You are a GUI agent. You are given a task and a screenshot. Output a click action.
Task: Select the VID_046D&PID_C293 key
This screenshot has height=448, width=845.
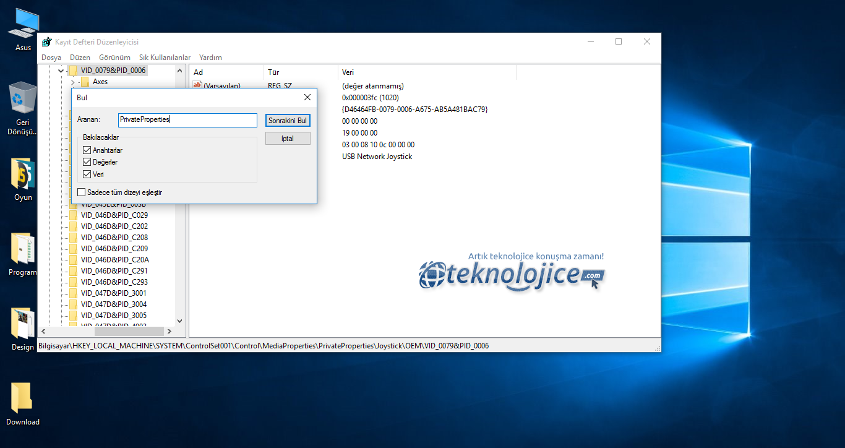pyautogui.click(x=114, y=282)
